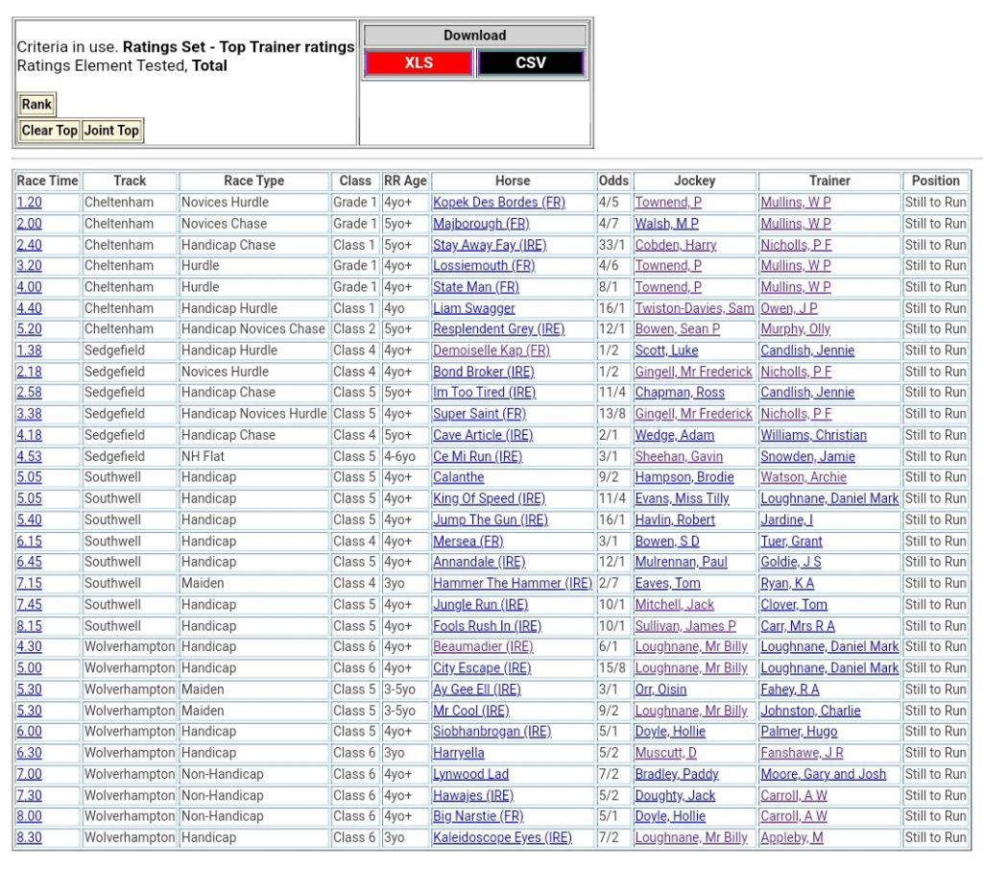
Task: Click horse link Stay Away Fay (IRE)
Action: [490, 245]
